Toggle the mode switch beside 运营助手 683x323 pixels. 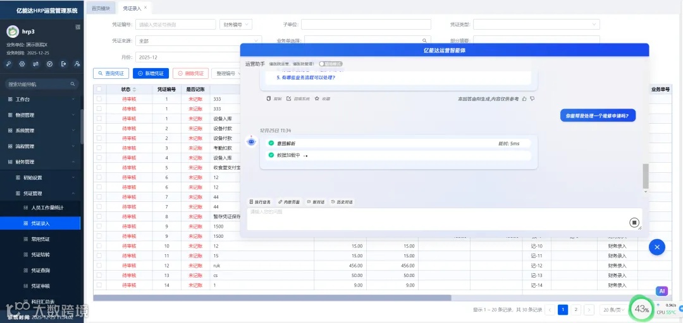tap(331, 64)
